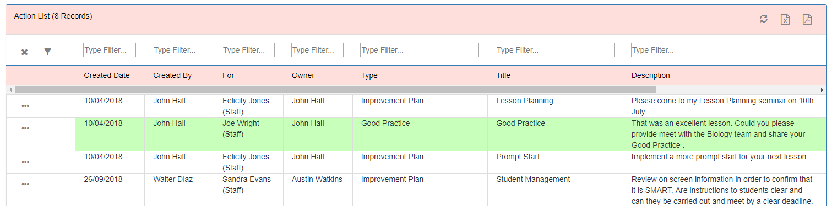Export the list to PDF
Image resolution: width=832 pixels, height=206 pixels.
tap(807, 19)
